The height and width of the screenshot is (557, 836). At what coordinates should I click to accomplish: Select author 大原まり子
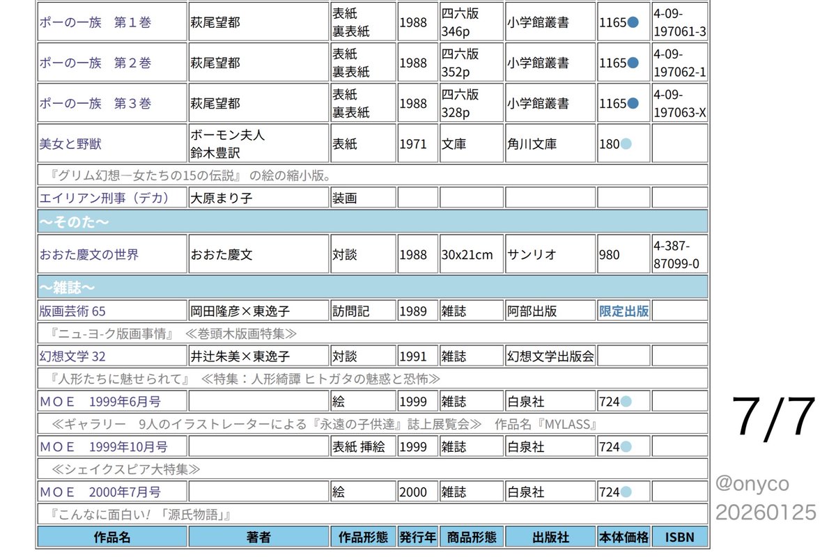click(258, 198)
